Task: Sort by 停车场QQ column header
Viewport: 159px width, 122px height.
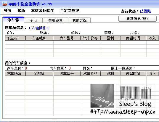Action: (x=15, y=74)
